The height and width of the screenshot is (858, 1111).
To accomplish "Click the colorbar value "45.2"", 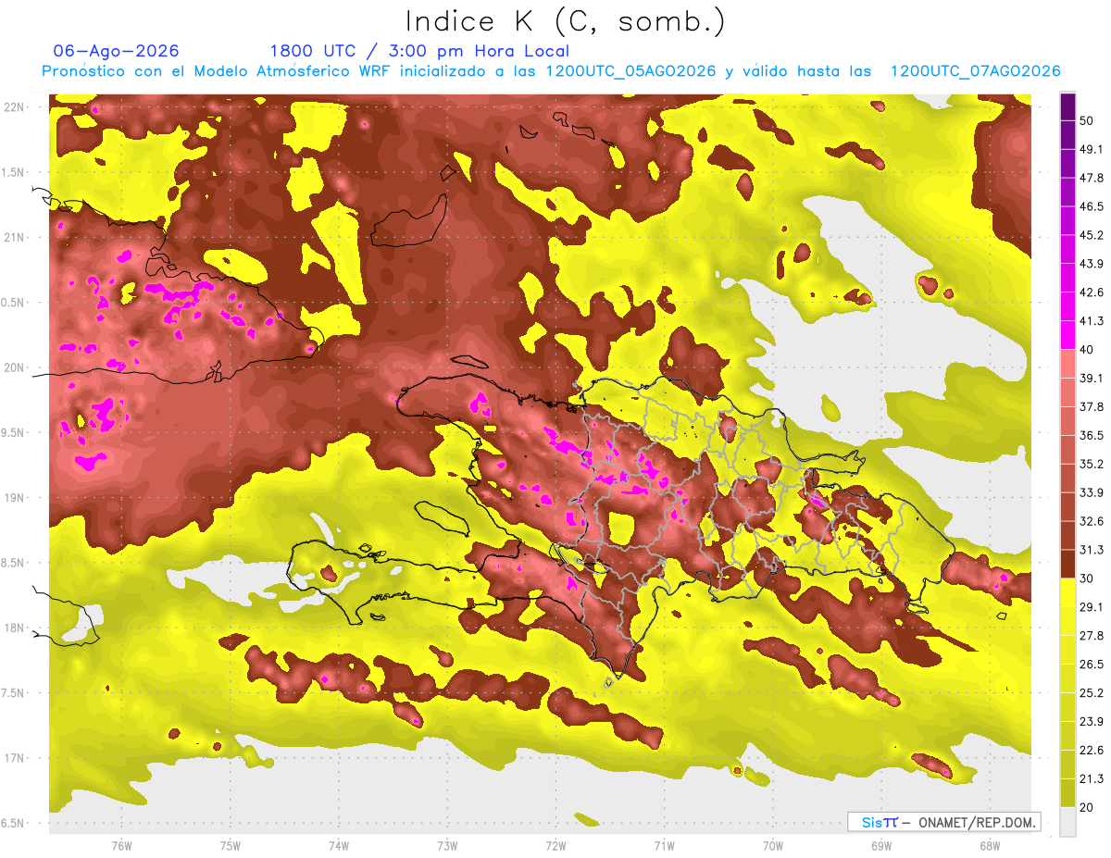I will [x=1091, y=235].
